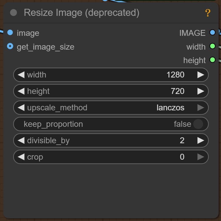Screen dimensions: 221x221
Task: Toggle the keep_proportion switch
Action: pyautogui.click(x=198, y=124)
